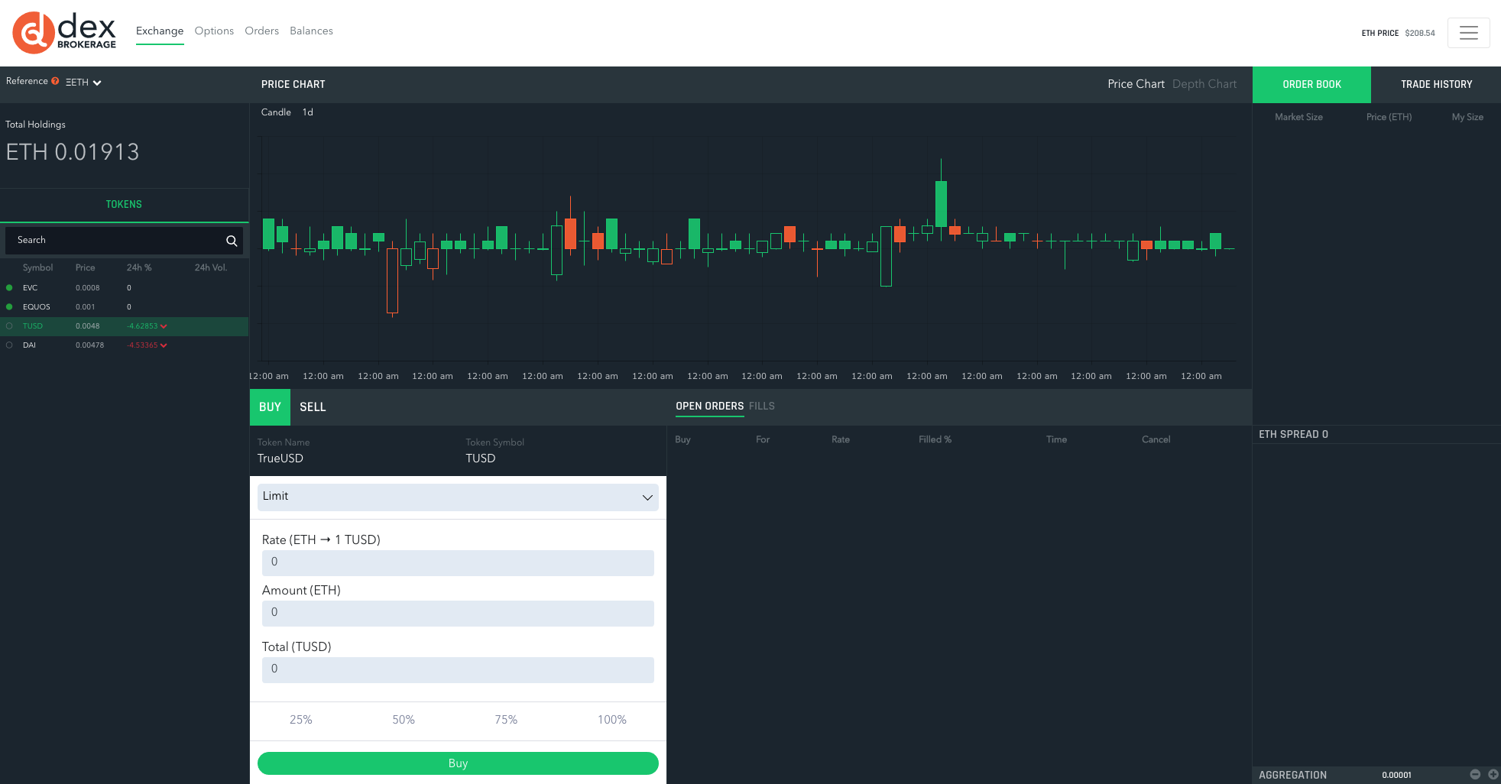
Task: Open the 1d candle interval selector
Action: coord(307,112)
